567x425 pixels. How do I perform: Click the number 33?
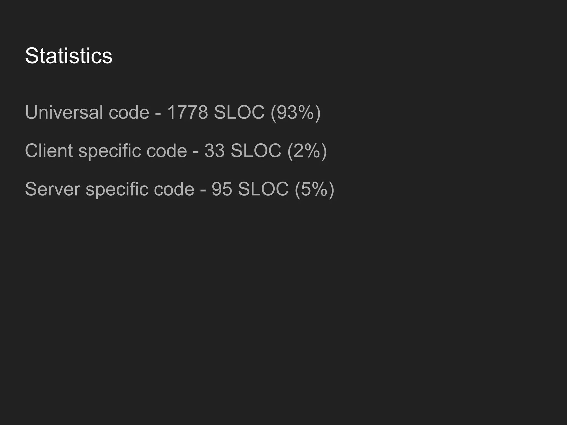tap(214, 151)
